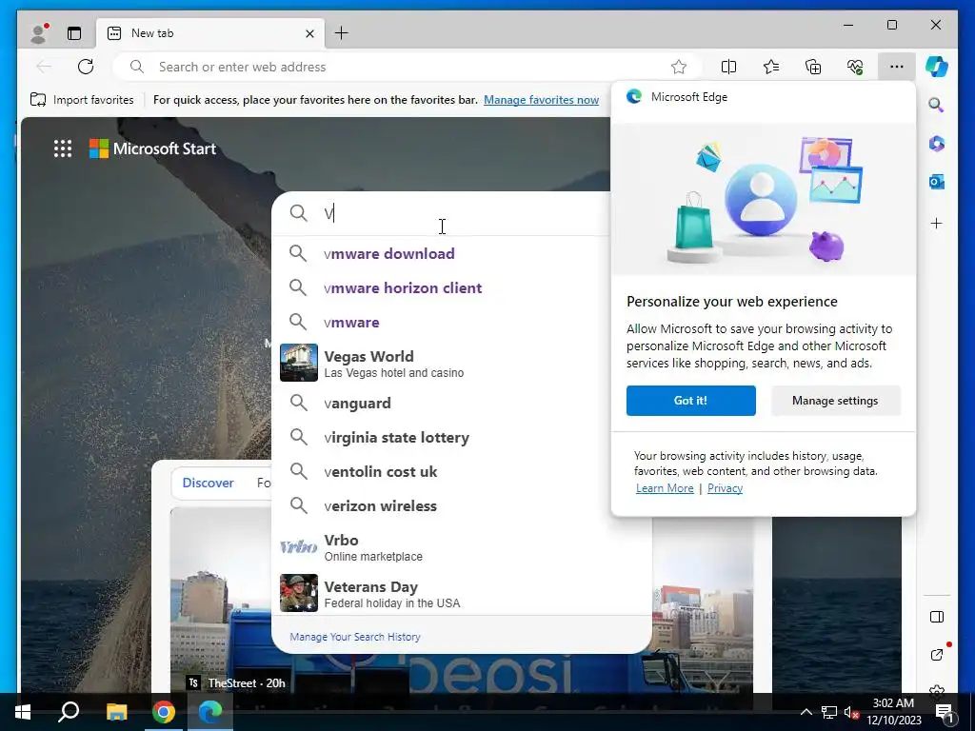Click Got it! button
Image resolution: width=975 pixels, height=731 pixels.
point(691,401)
